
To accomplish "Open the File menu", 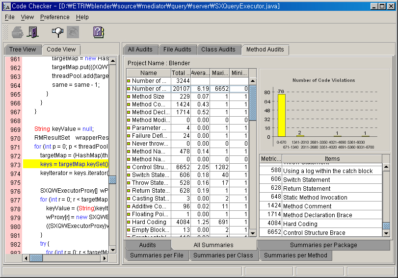I will pyautogui.click(x=9, y=17).
